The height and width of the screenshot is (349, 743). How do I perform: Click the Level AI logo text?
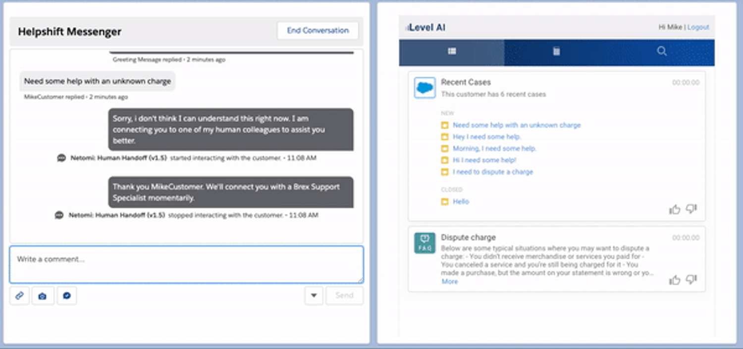click(426, 28)
